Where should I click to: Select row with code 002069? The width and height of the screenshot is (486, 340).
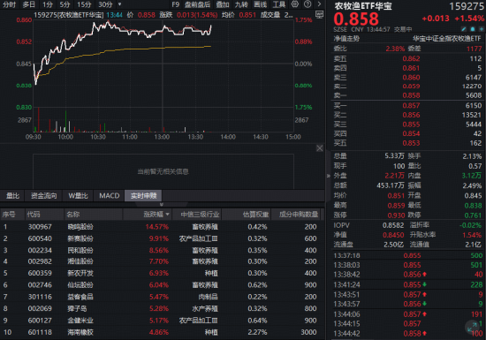[162, 309]
